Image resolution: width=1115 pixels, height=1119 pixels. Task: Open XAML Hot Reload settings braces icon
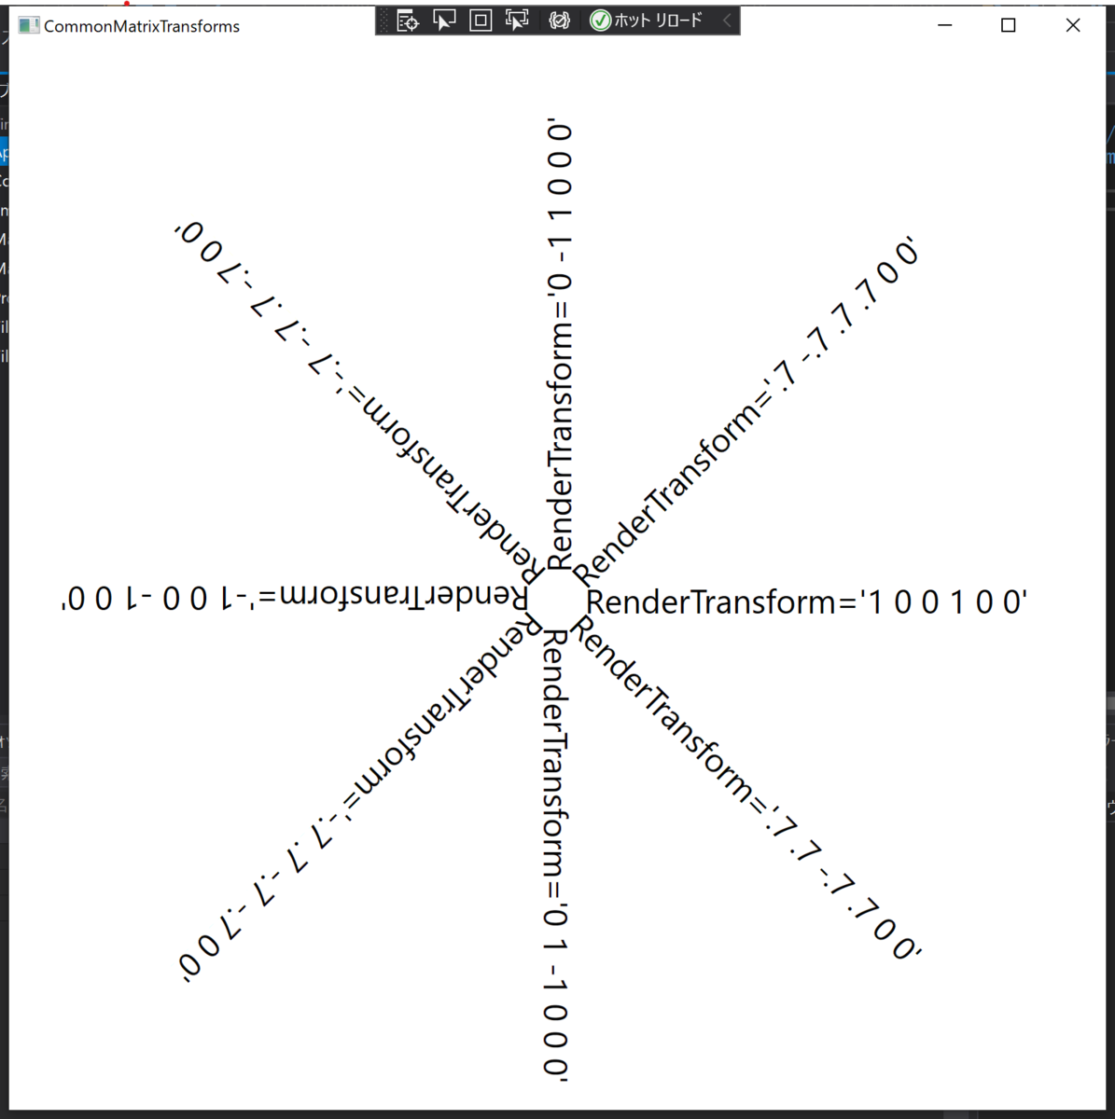558,20
